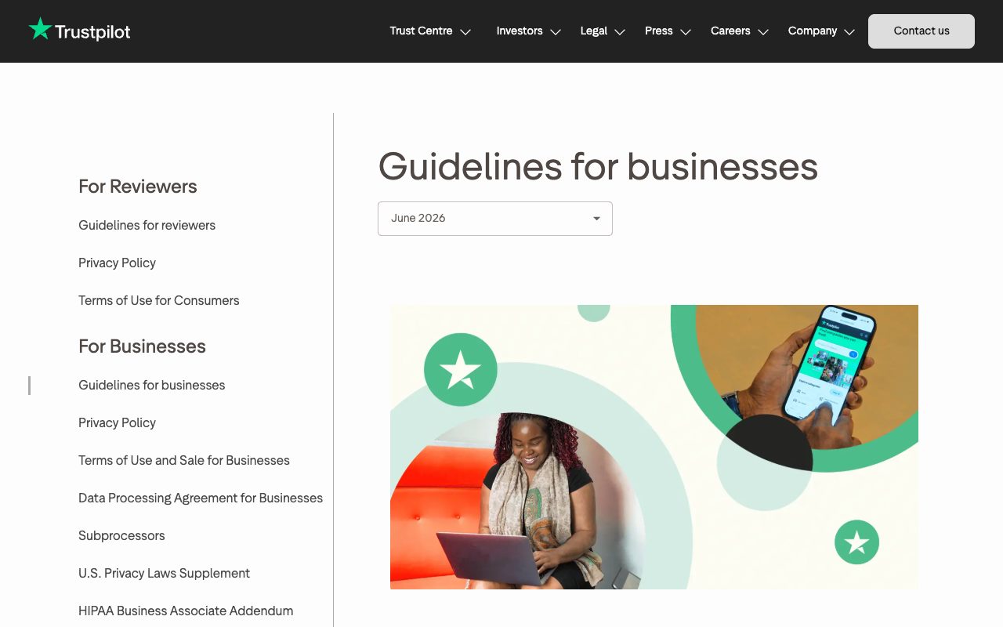
Task: Expand the Press chevron arrow
Action: click(x=686, y=32)
